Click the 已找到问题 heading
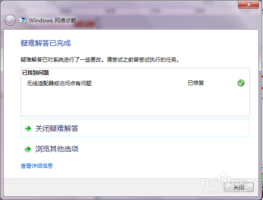Viewport: 263px width, 200px height. coord(35,73)
